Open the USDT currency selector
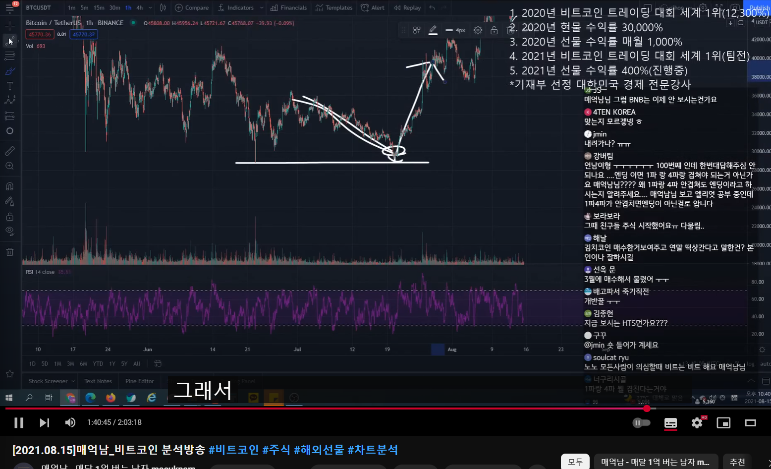Screen dimensions: 771x469 click(x=762, y=22)
